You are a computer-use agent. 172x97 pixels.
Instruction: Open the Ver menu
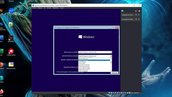(x=45, y=8)
